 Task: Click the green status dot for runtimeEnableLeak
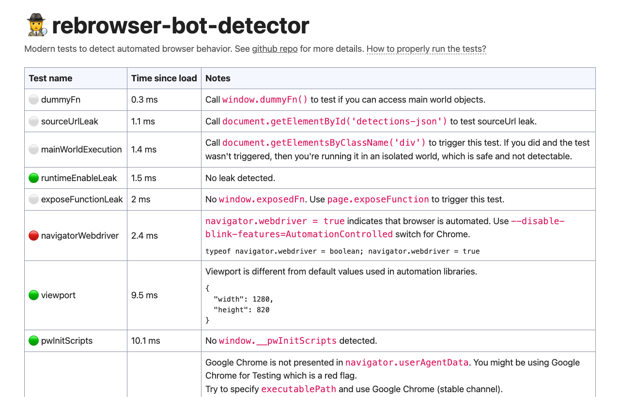coord(33,178)
